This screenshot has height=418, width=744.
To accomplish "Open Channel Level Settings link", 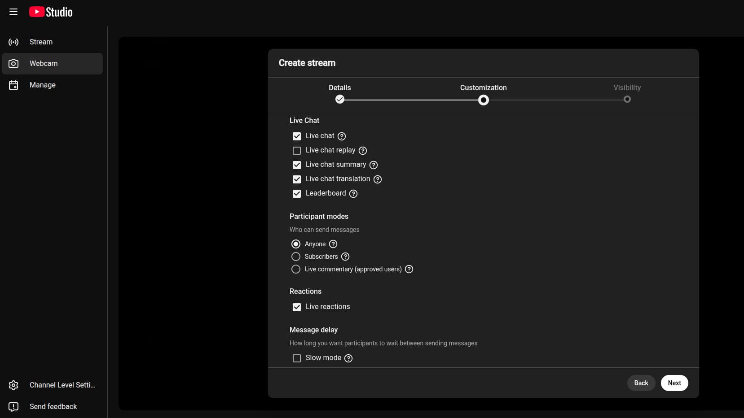I will pyautogui.click(x=52, y=385).
